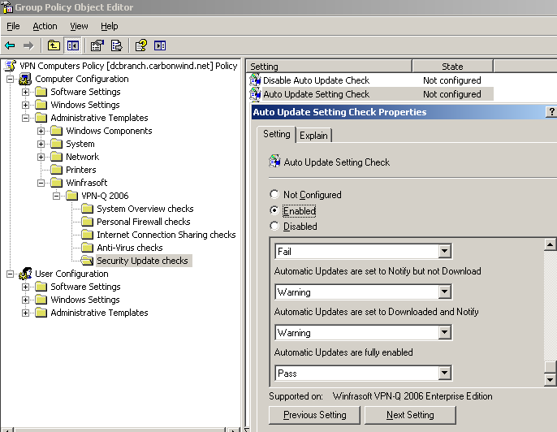The width and height of the screenshot is (557, 432).
Task: Click the Auto Update Setting Check list row text
Action: point(316,94)
